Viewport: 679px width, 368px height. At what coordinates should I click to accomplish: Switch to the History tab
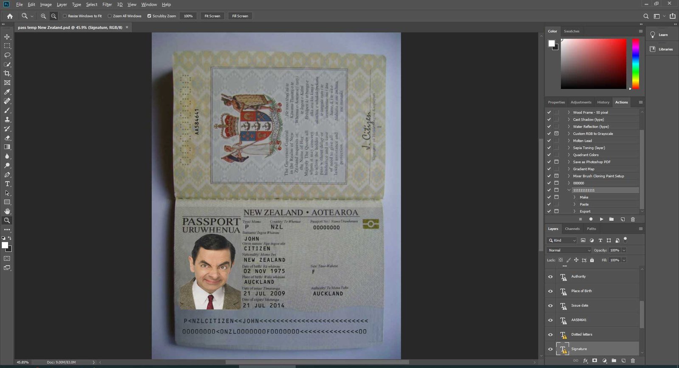tap(603, 102)
